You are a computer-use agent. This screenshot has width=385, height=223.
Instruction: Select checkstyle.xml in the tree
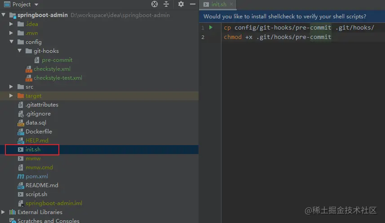(52, 69)
